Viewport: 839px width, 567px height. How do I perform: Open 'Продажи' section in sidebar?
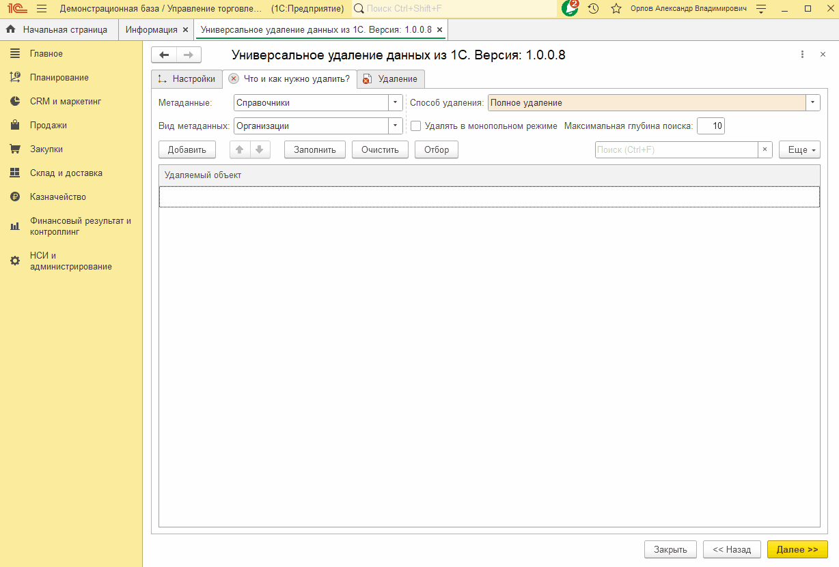pos(49,126)
